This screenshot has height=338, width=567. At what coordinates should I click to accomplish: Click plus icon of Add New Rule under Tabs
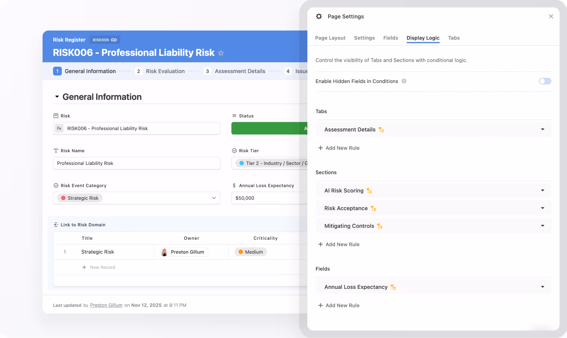click(x=320, y=148)
